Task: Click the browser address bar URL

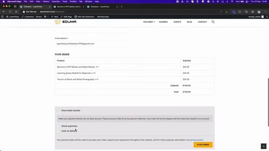Action: pos(52,12)
